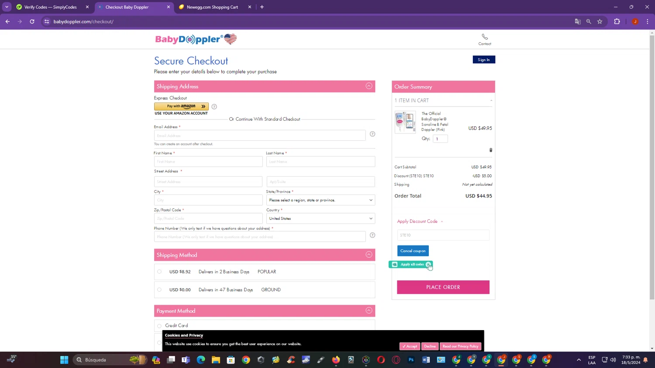The height and width of the screenshot is (368, 655).
Task: Click the Last Name field
Action: [321, 162]
